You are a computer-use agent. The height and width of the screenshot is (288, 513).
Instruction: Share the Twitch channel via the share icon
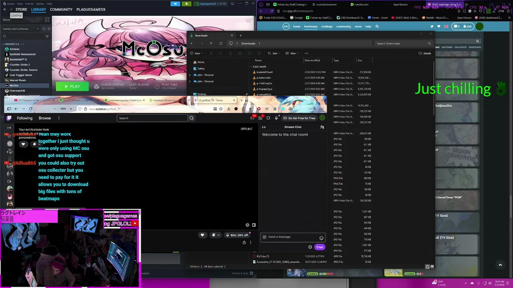(244, 242)
